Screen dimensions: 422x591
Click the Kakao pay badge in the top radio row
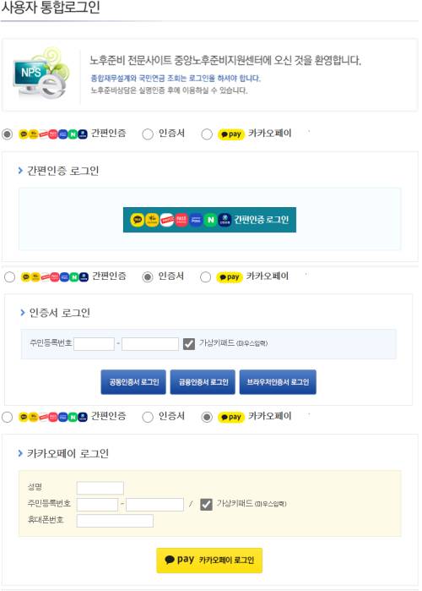click(231, 134)
